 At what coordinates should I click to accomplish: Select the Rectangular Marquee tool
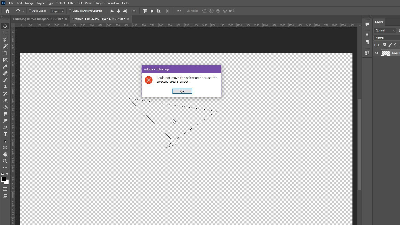(x=5, y=33)
